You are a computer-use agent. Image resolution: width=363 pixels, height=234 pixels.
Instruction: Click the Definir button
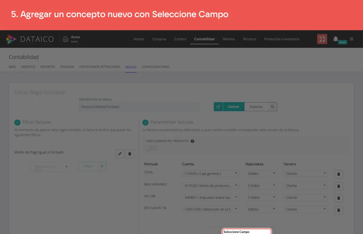234,107
